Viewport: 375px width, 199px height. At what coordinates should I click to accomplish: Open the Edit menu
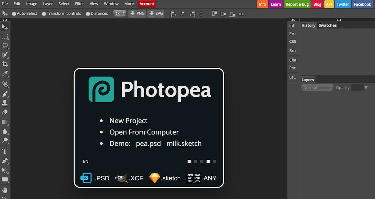(x=17, y=4)
